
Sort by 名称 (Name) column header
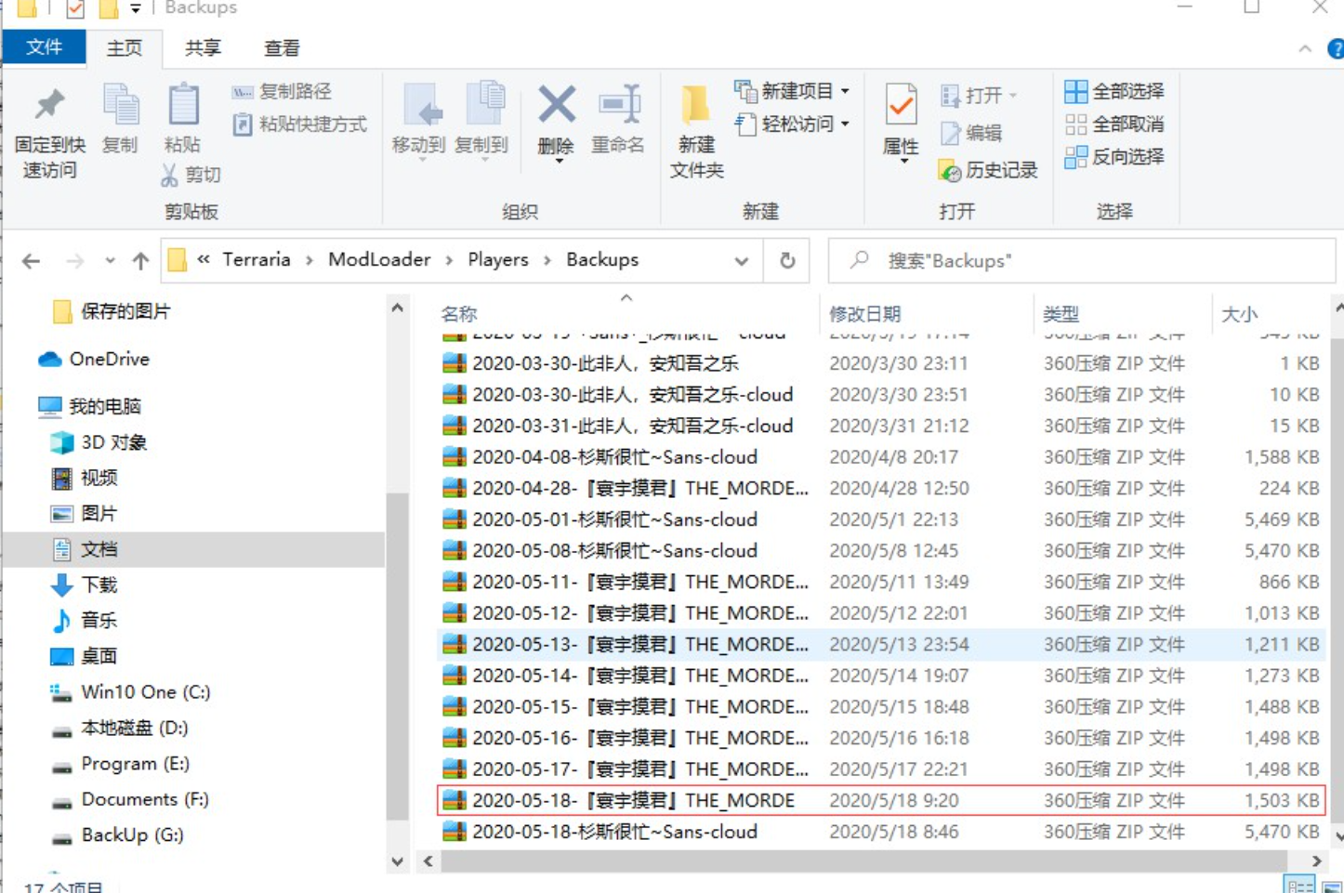click(459, 314)
